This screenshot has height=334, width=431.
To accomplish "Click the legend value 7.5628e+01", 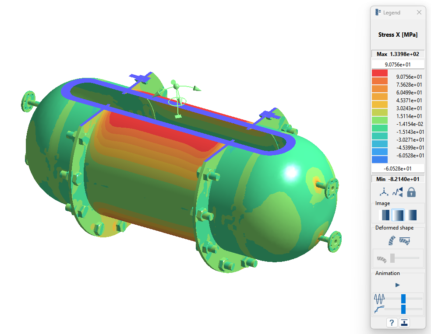I will point(409,84).
